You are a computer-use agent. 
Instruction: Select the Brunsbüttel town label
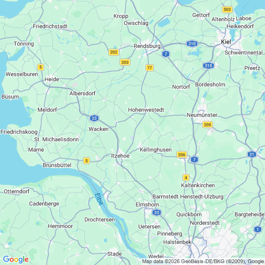pos(57,165)
